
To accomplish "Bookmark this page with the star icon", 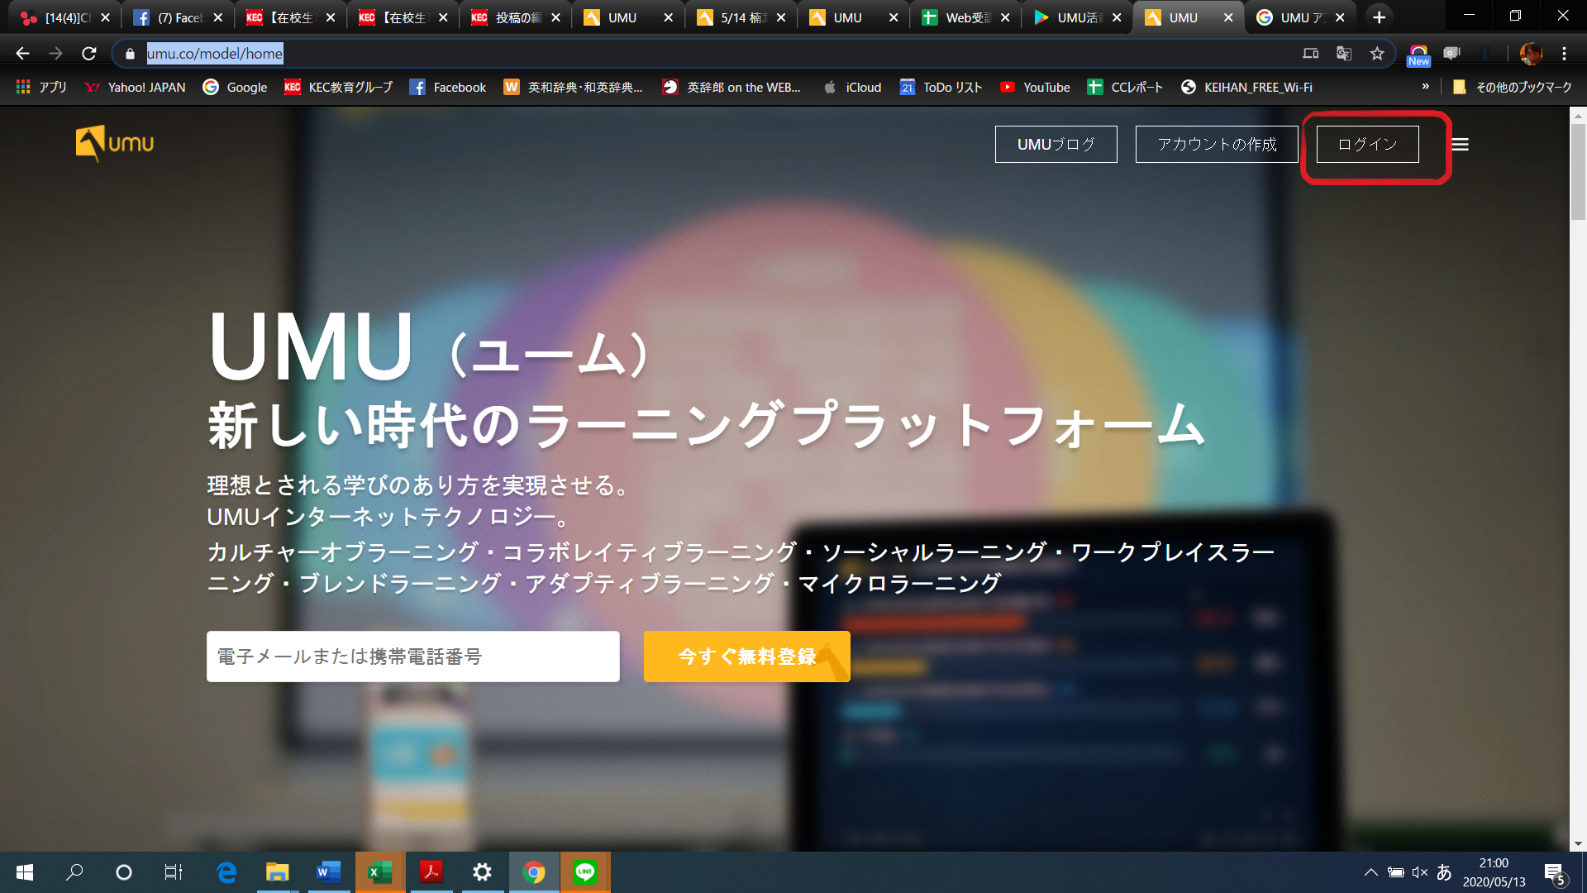I will (1377, 54).
